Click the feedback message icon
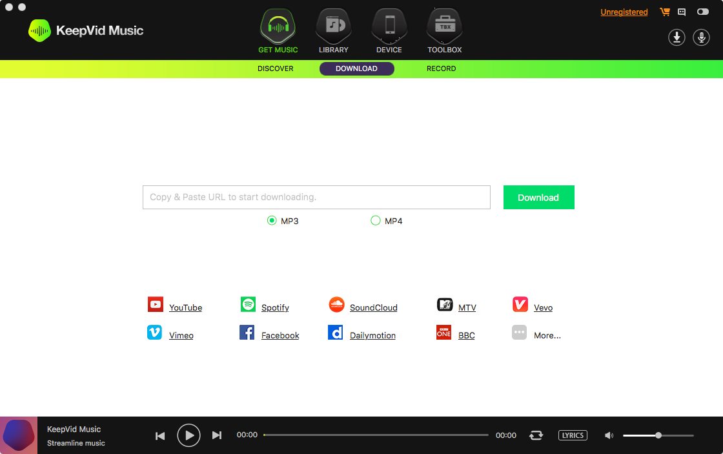Image resolution: width=723 pixels, height=454 pixels. pos(682,12)
